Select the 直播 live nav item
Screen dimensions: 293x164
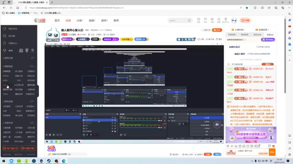[x=68, y=20]
